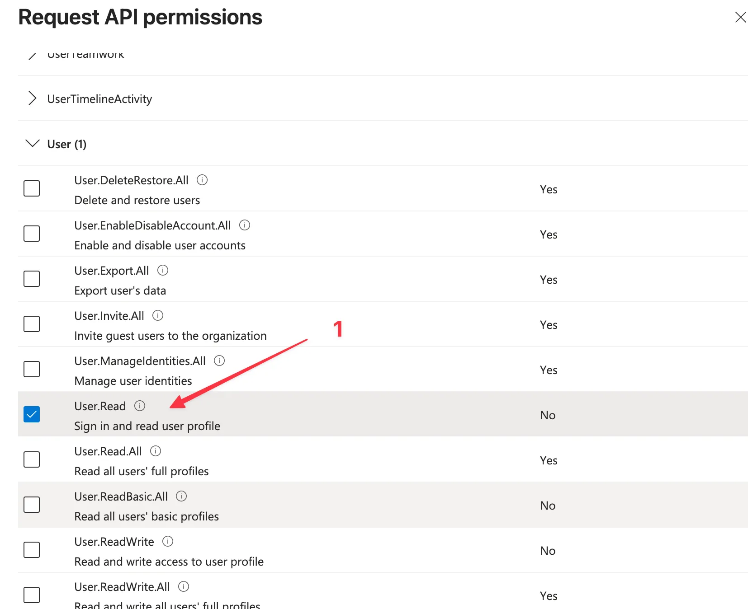Image resolution: width=748 pixels, height=609 pixels.
Task: Open the User.Read.All info icon
Action: click(x=156, y=451)
